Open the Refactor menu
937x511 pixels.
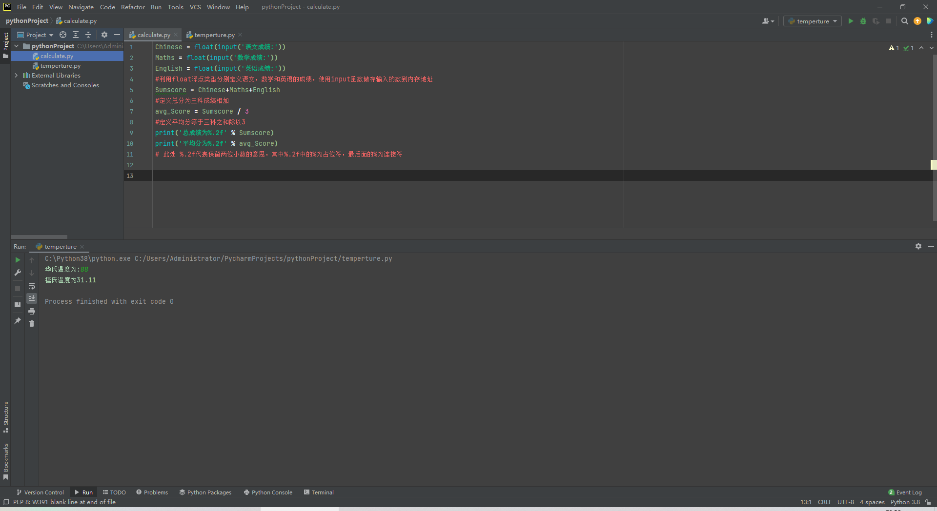click(x=133, y=7)
